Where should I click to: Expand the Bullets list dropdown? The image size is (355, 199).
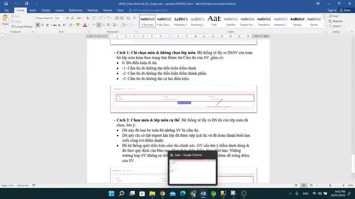coord(98,18)
